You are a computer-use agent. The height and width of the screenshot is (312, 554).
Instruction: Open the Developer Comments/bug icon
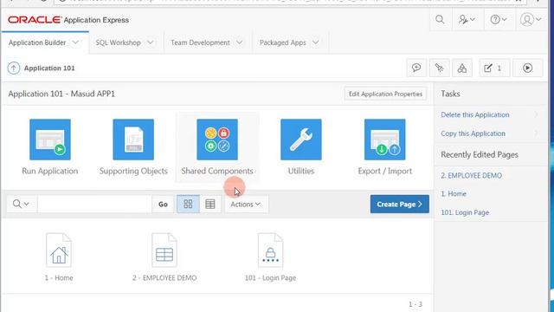click(439, 68)
